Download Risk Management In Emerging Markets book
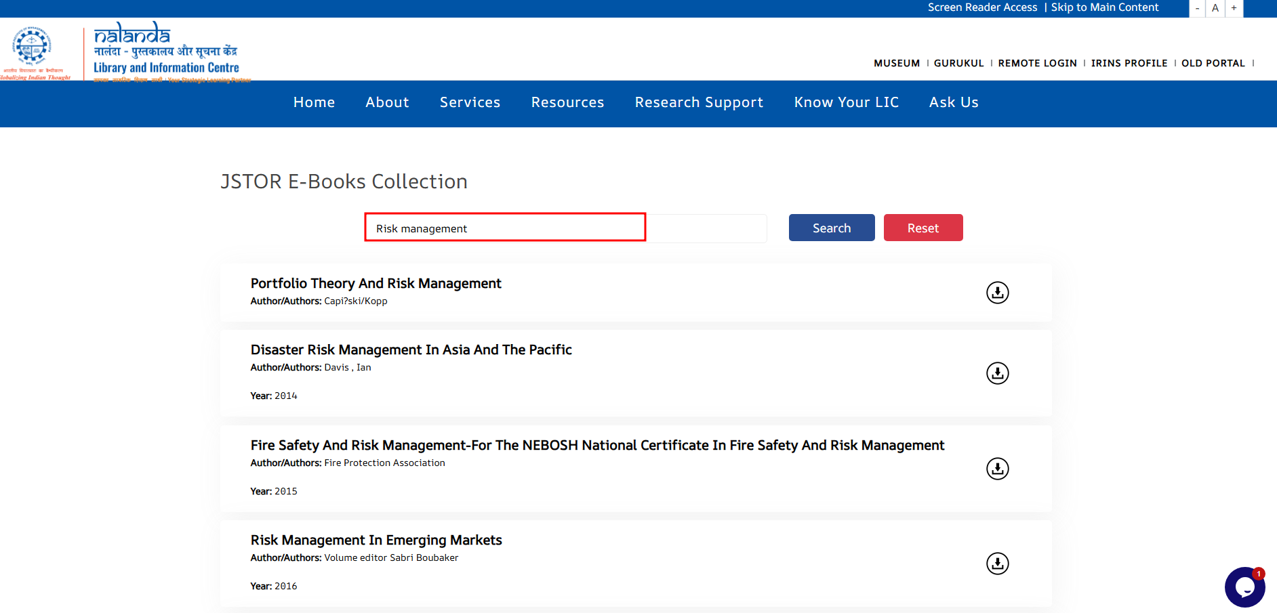 (997, 564)
